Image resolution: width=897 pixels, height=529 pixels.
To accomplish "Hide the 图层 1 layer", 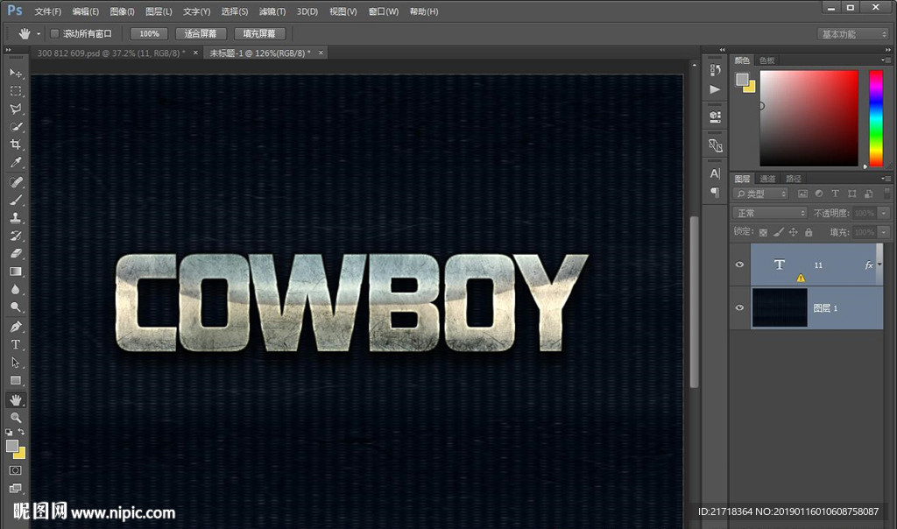I will [739, 307].
